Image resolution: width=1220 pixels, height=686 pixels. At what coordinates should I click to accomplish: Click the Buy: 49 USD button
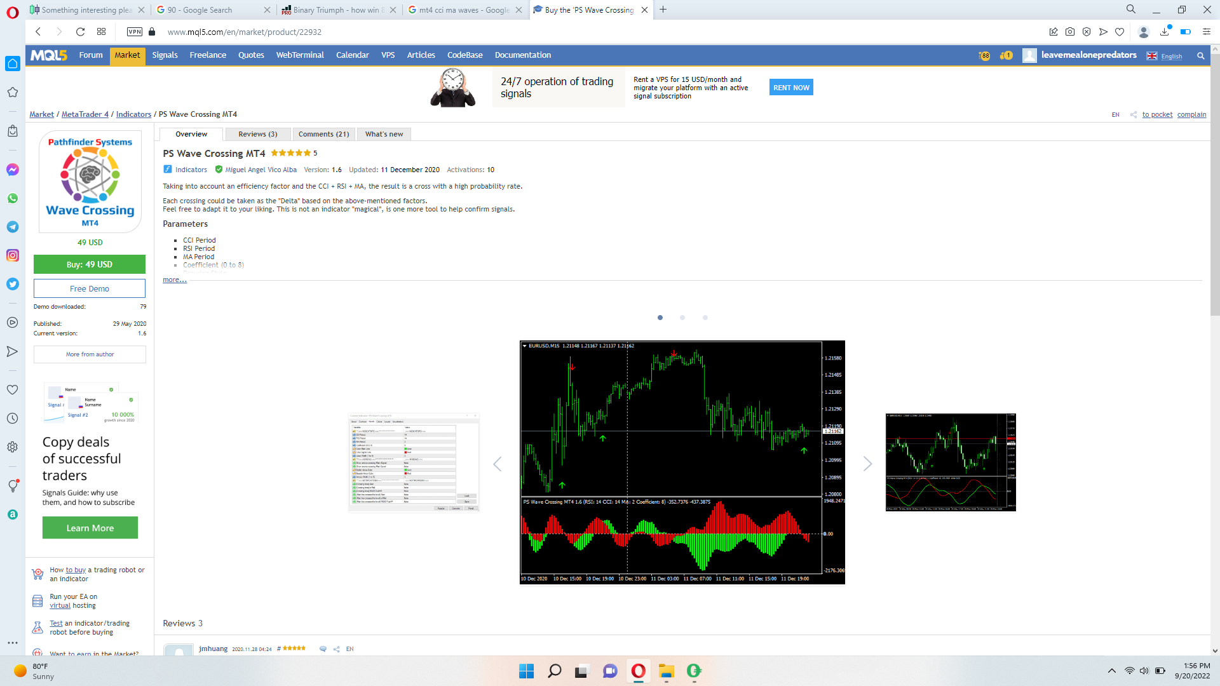tap(90, 264)
